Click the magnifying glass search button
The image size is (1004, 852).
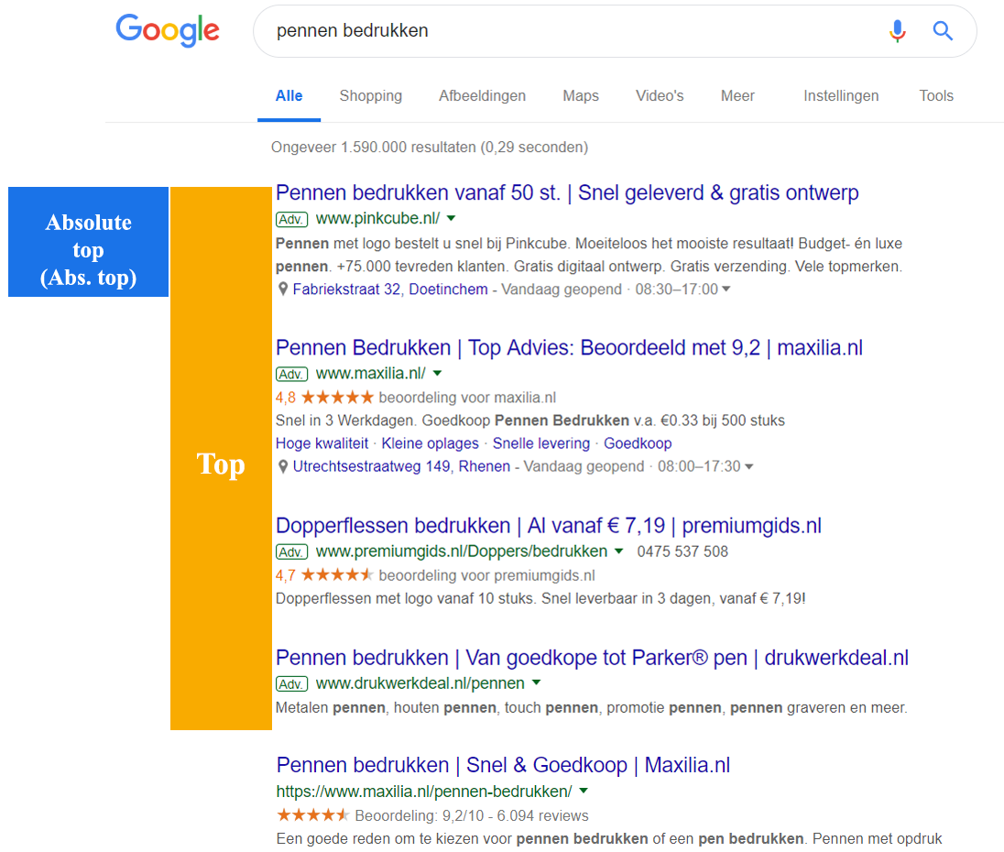[x=943, y=31]
